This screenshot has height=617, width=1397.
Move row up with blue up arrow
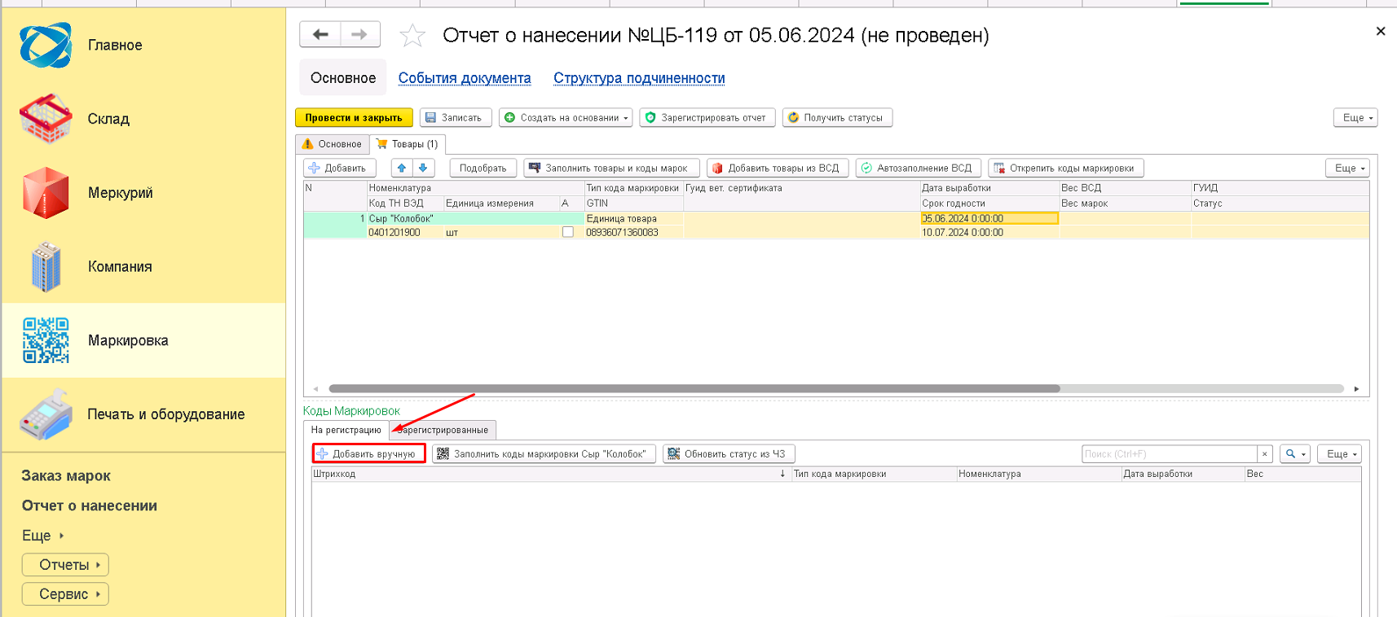[402, 168]
